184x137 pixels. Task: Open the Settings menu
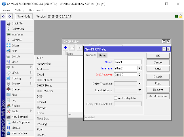(20, 10)
